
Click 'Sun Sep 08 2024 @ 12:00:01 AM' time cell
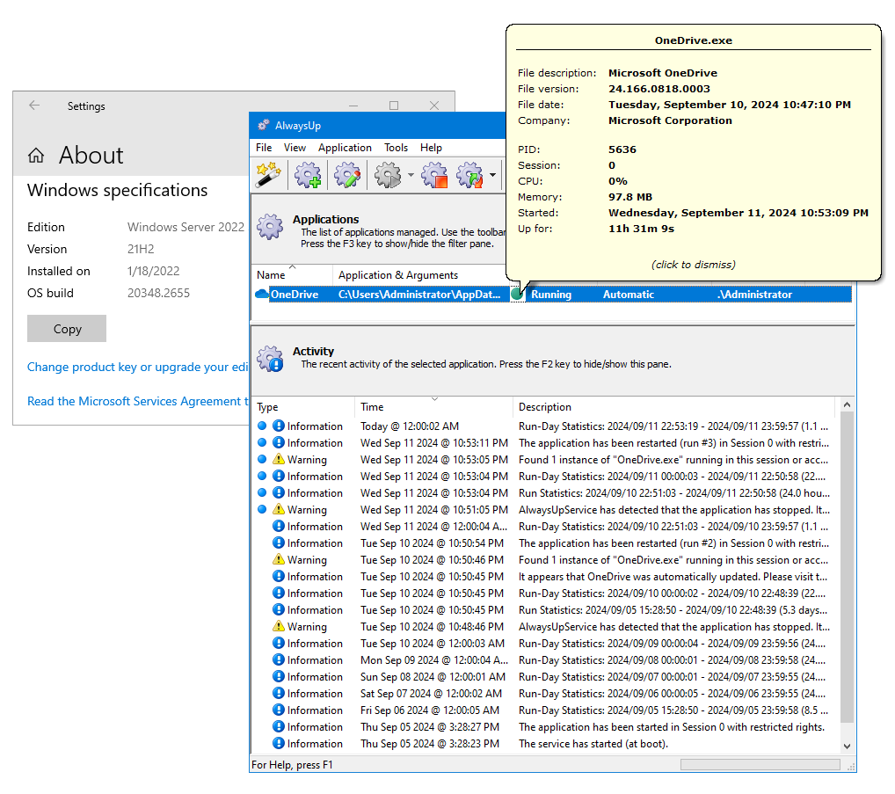(433, 676)
